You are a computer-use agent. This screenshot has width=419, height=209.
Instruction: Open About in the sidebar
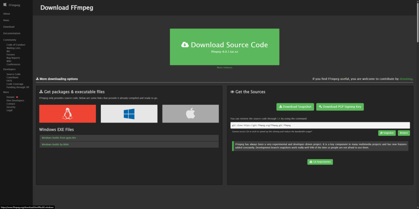[x=7, y=14]
